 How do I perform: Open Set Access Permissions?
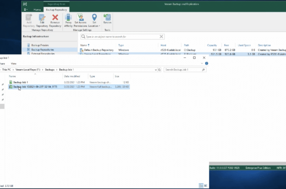[x=80, y=21]
